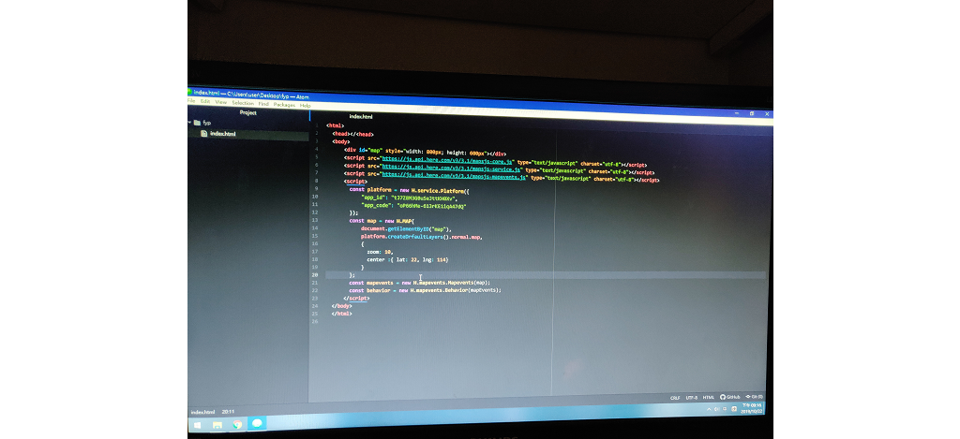Collapse the fyp folder arrow
Viewport: 960px width, 439px height.
(x=189, y=123)
